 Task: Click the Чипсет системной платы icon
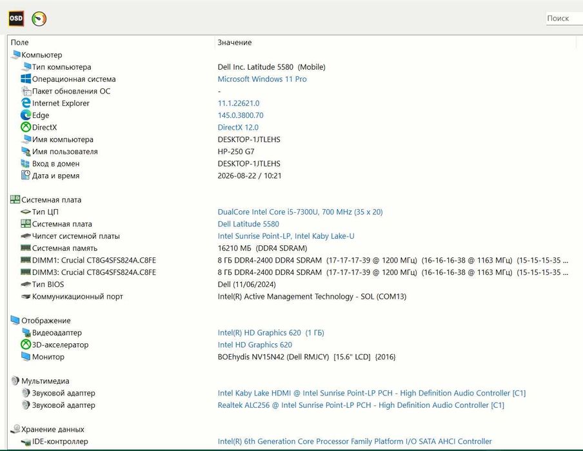point(26,236)
